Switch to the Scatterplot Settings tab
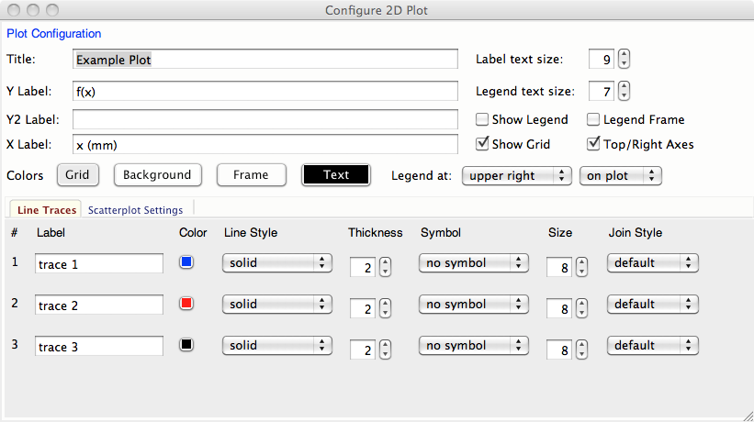 pyautogui.click(x=135, y=210)
